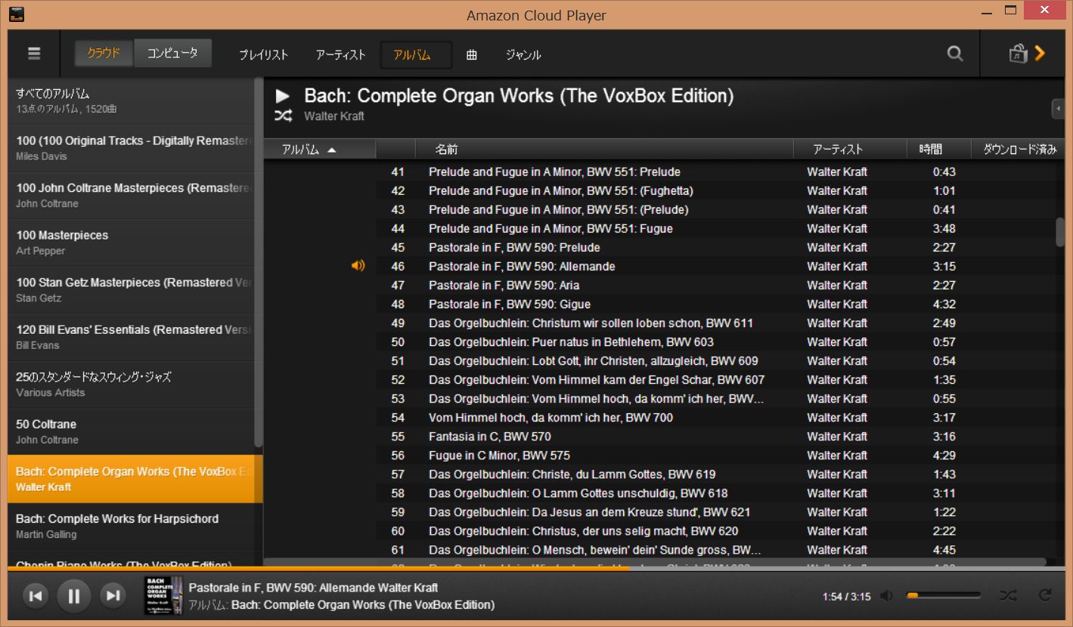Click 4:45 duration of track 61

944,549
